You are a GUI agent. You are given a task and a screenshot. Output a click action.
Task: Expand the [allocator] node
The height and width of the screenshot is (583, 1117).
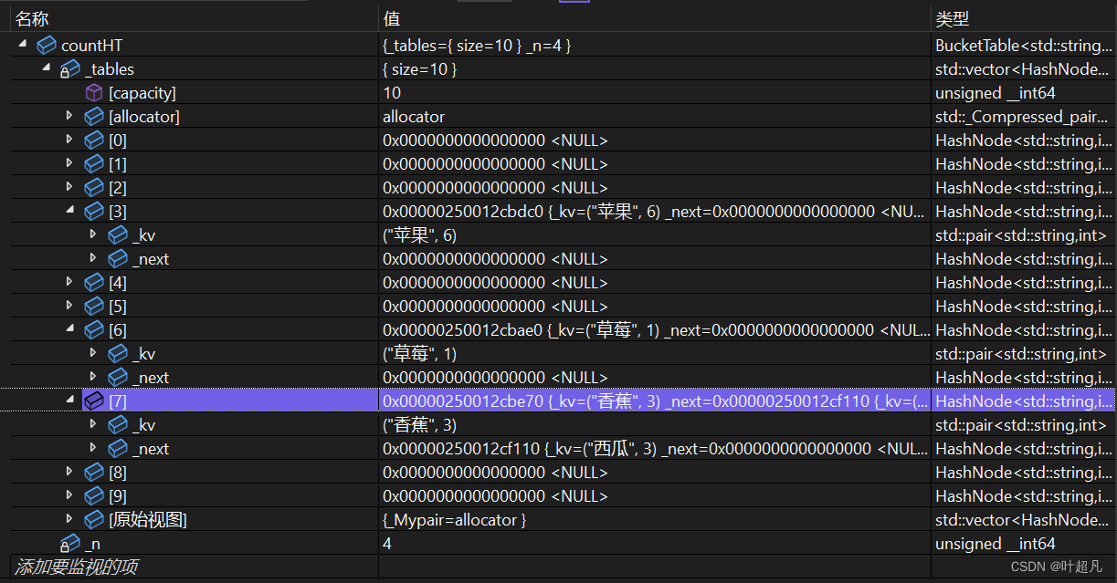pos(69,116)
